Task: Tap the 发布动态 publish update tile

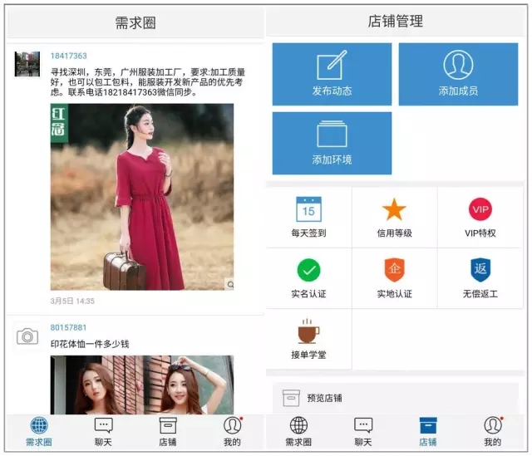Action: 332,74
